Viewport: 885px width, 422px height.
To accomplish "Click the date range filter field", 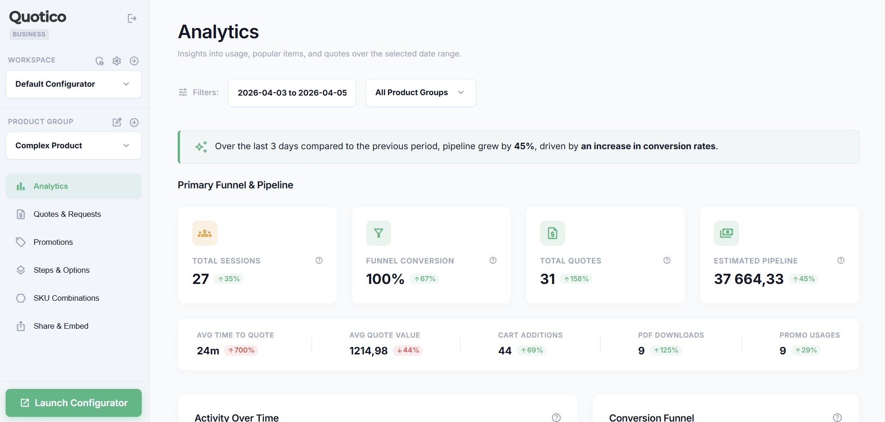I will tap(292, 92).
